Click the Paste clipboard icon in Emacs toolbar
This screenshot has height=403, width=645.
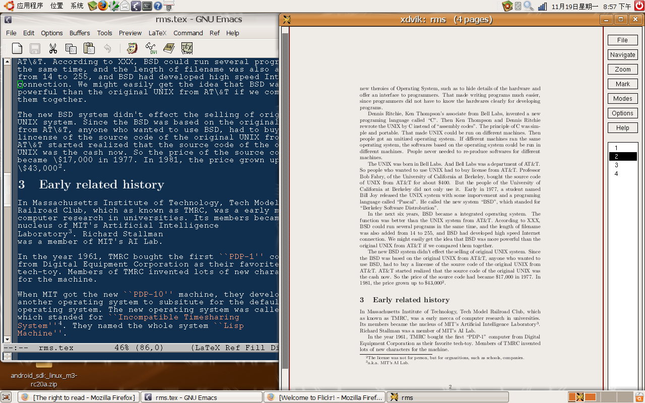pos(89,48)
